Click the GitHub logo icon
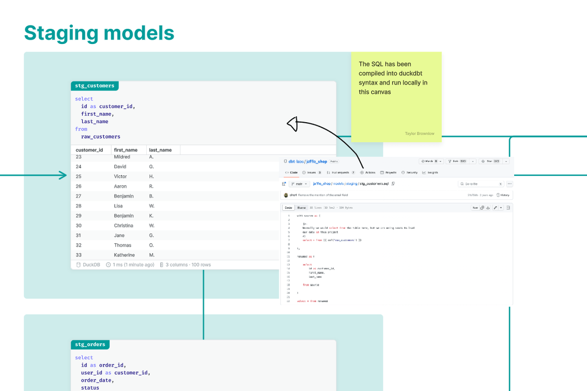Viewport: 587px width, 391px height. coord(285,161)
